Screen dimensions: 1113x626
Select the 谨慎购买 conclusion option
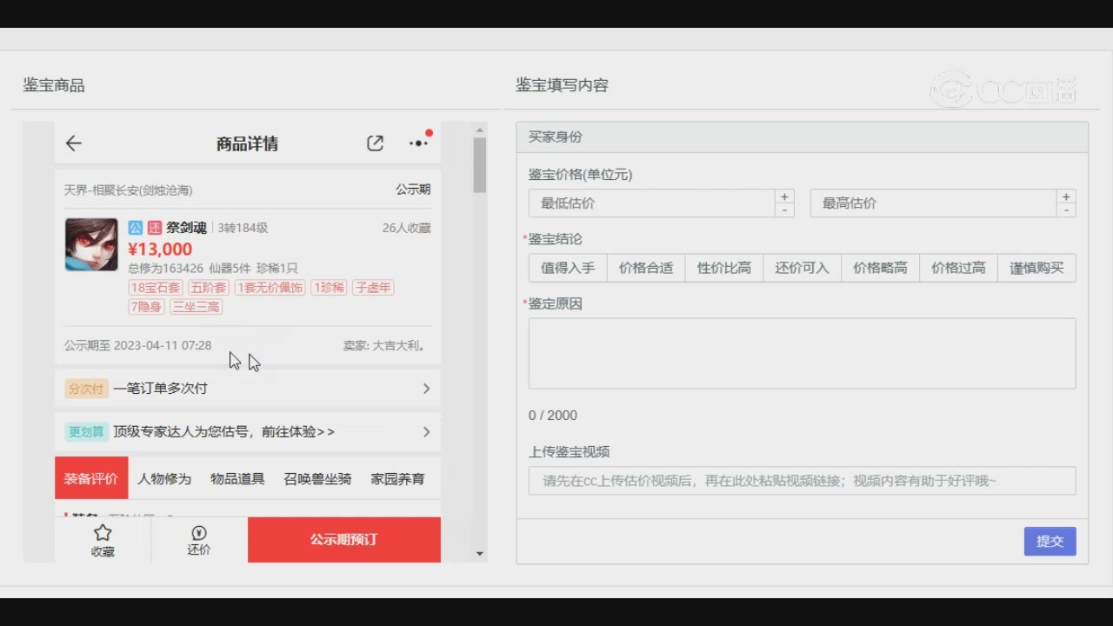tap(1036, 268)
